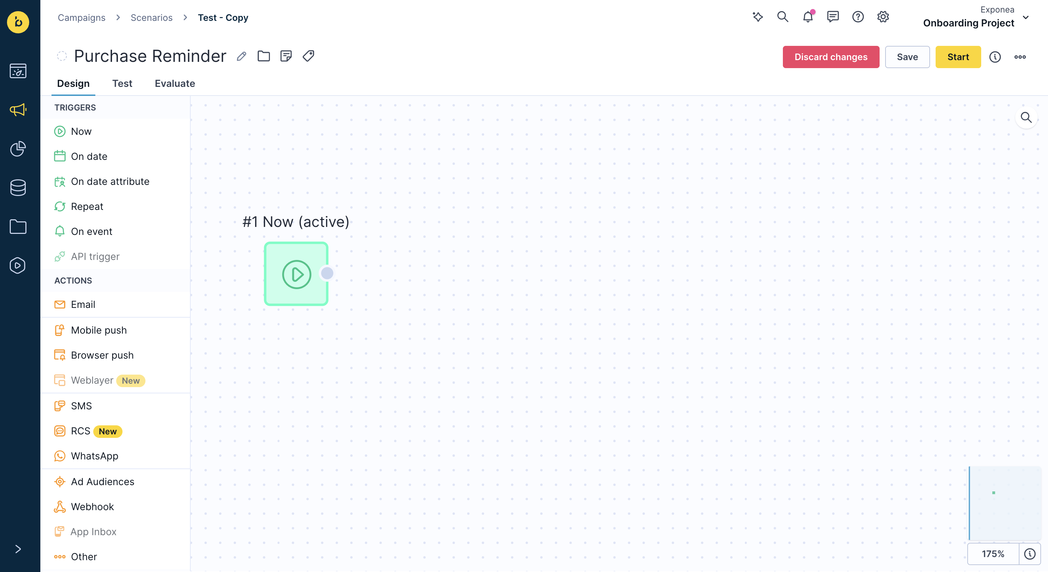Click the Test - Copy breadcrumb
1048x572 pixels.
223,18
